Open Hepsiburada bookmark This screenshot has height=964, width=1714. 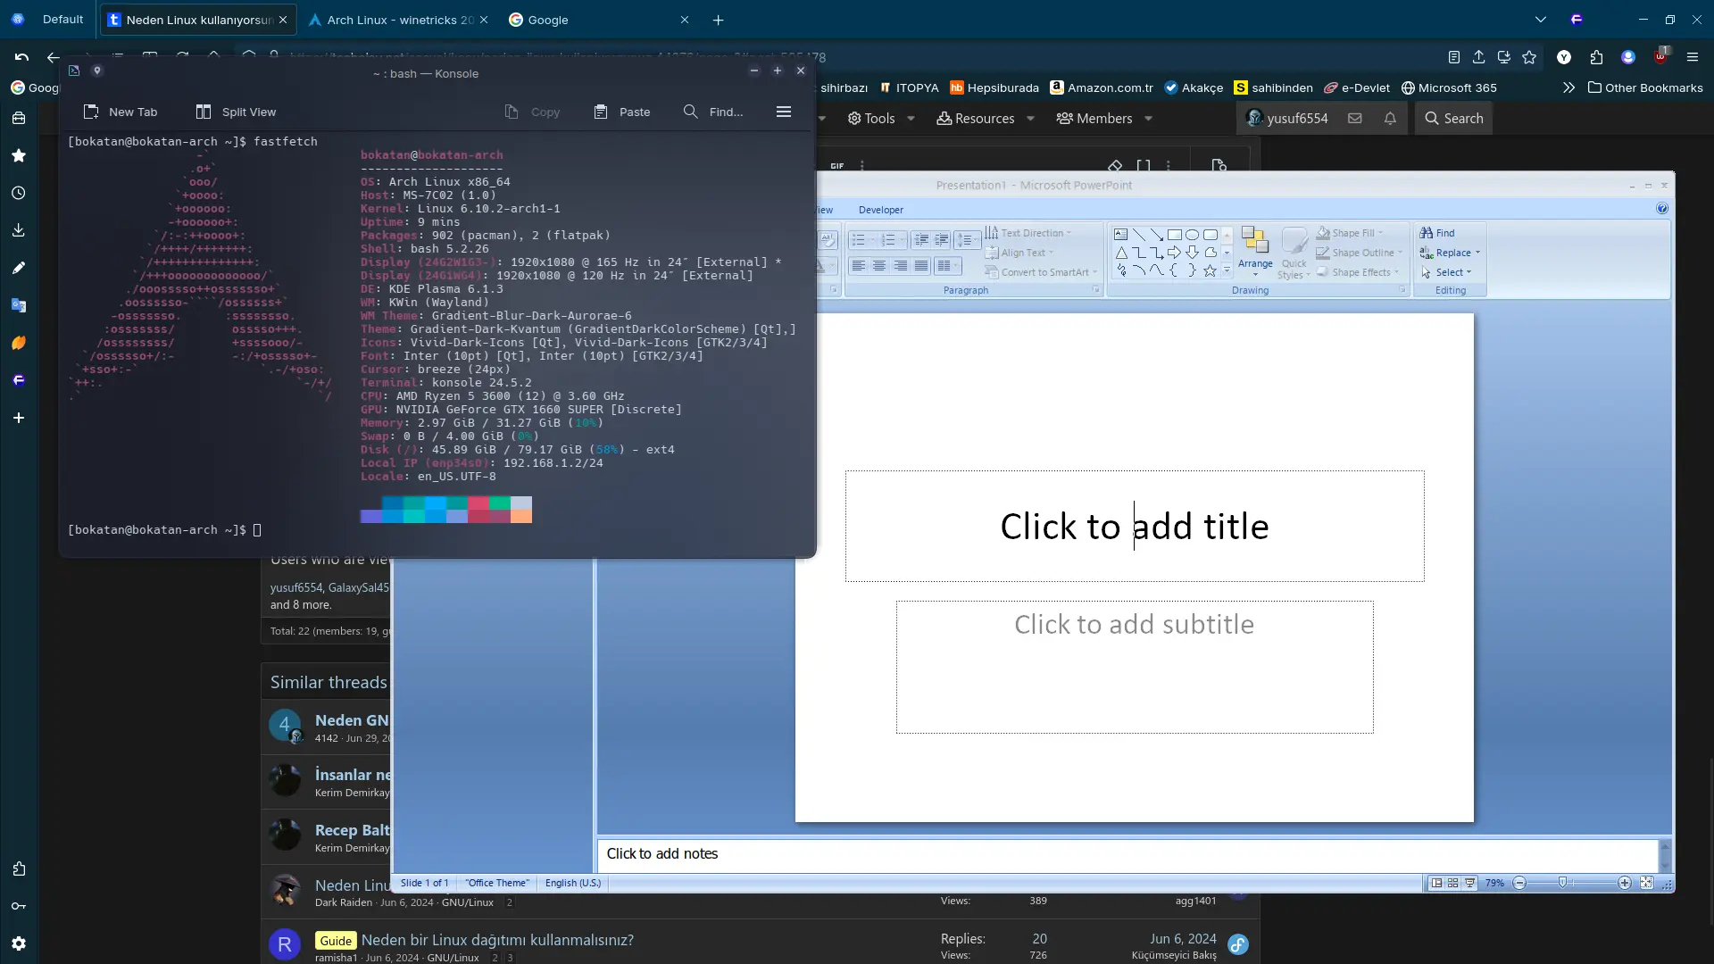(x=994, y=87)
